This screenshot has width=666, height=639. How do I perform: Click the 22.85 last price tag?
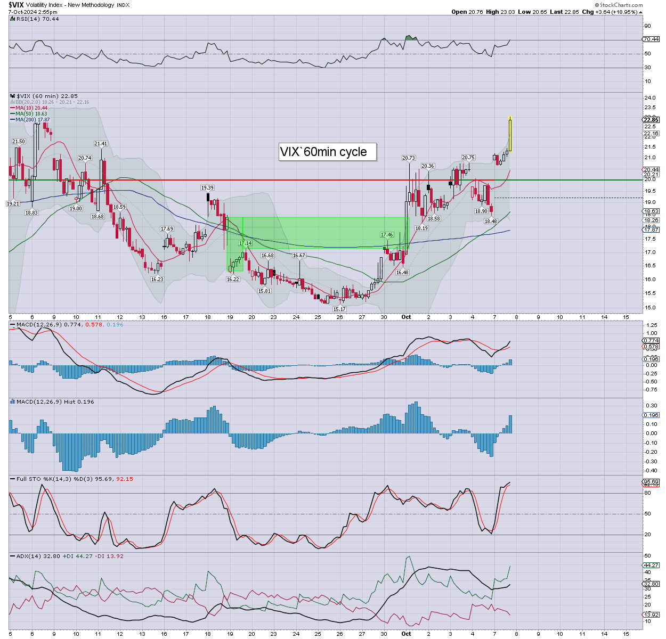coord(651,120)
